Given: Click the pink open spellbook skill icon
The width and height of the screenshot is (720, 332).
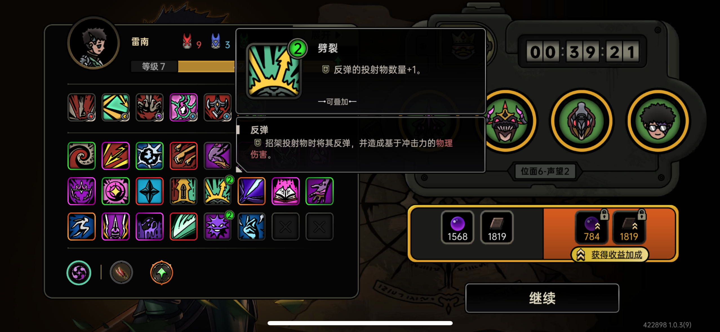Looking at the screenshot, I should point(285,191).
